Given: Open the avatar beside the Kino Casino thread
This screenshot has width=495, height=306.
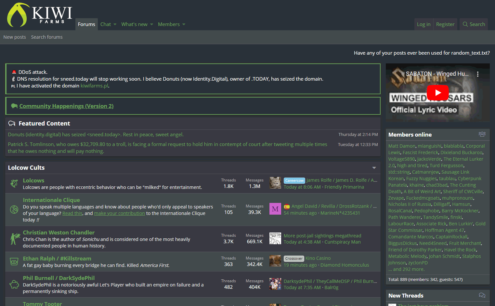Looking at the screenshot, I should (275, 261).
